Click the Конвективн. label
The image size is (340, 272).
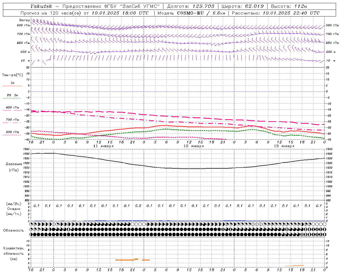(x=14, y=248)
